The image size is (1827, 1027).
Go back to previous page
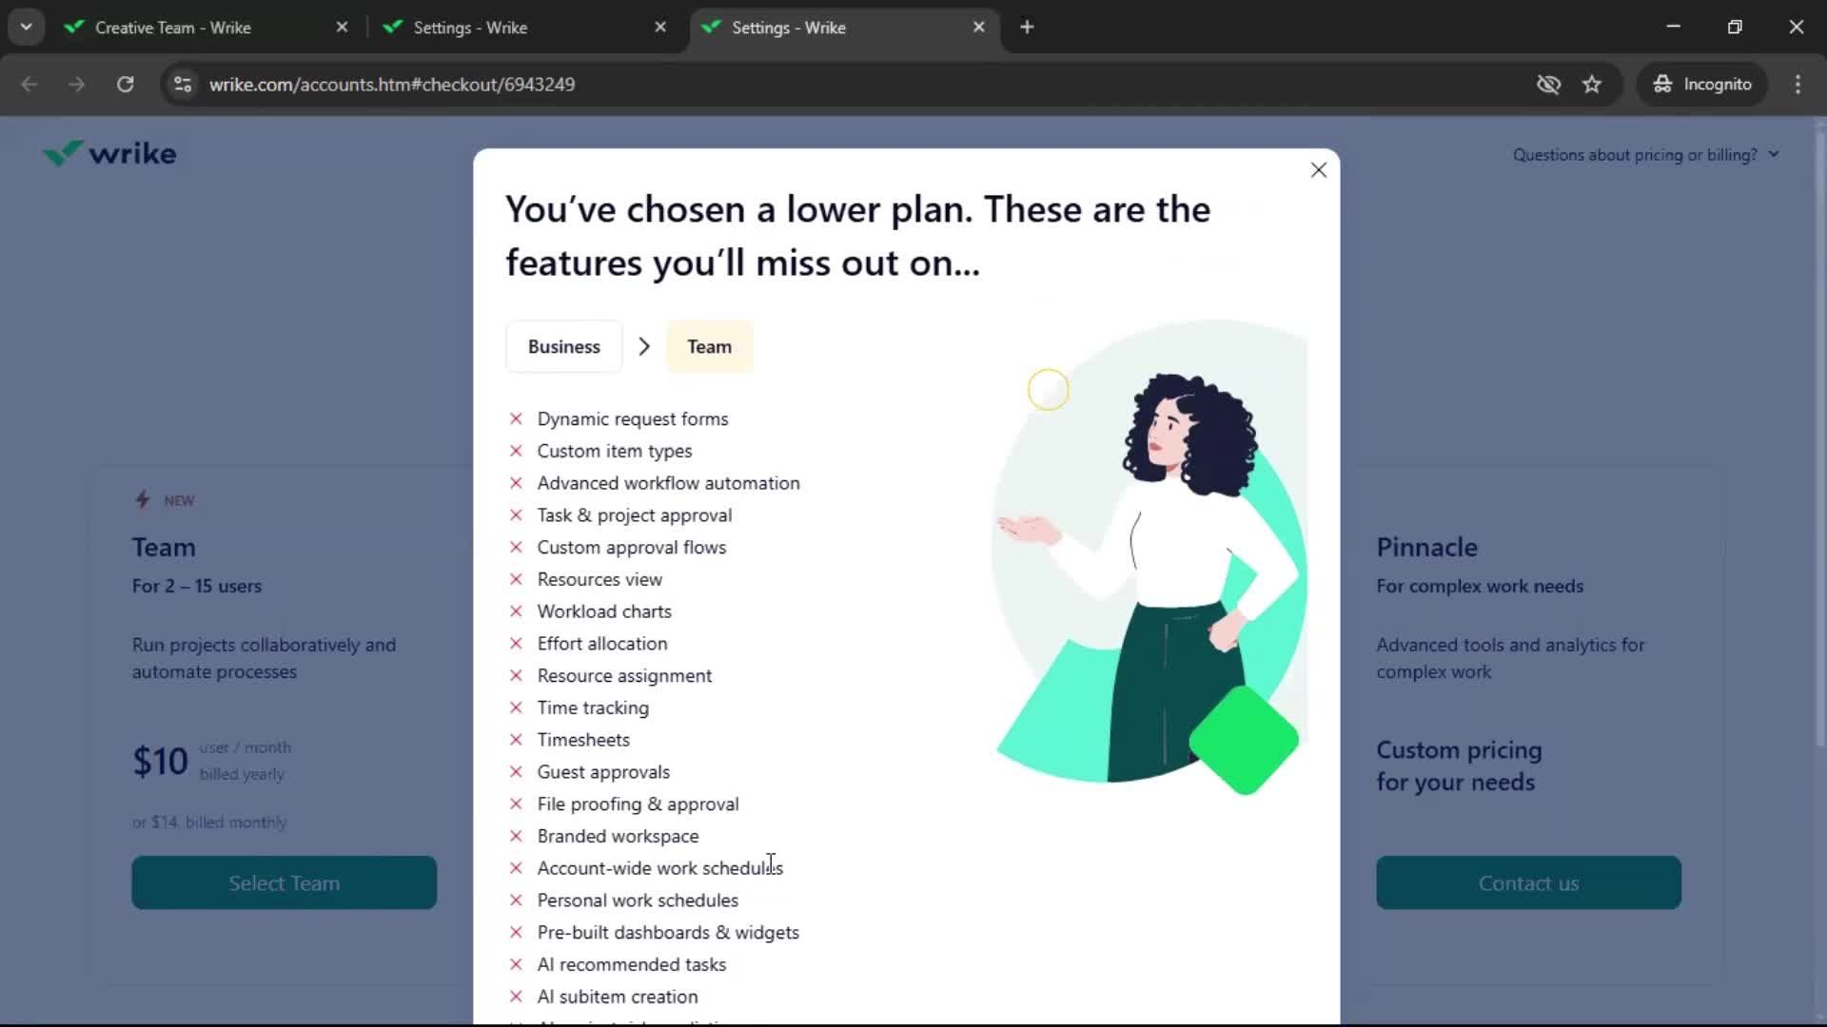point(29,84)
